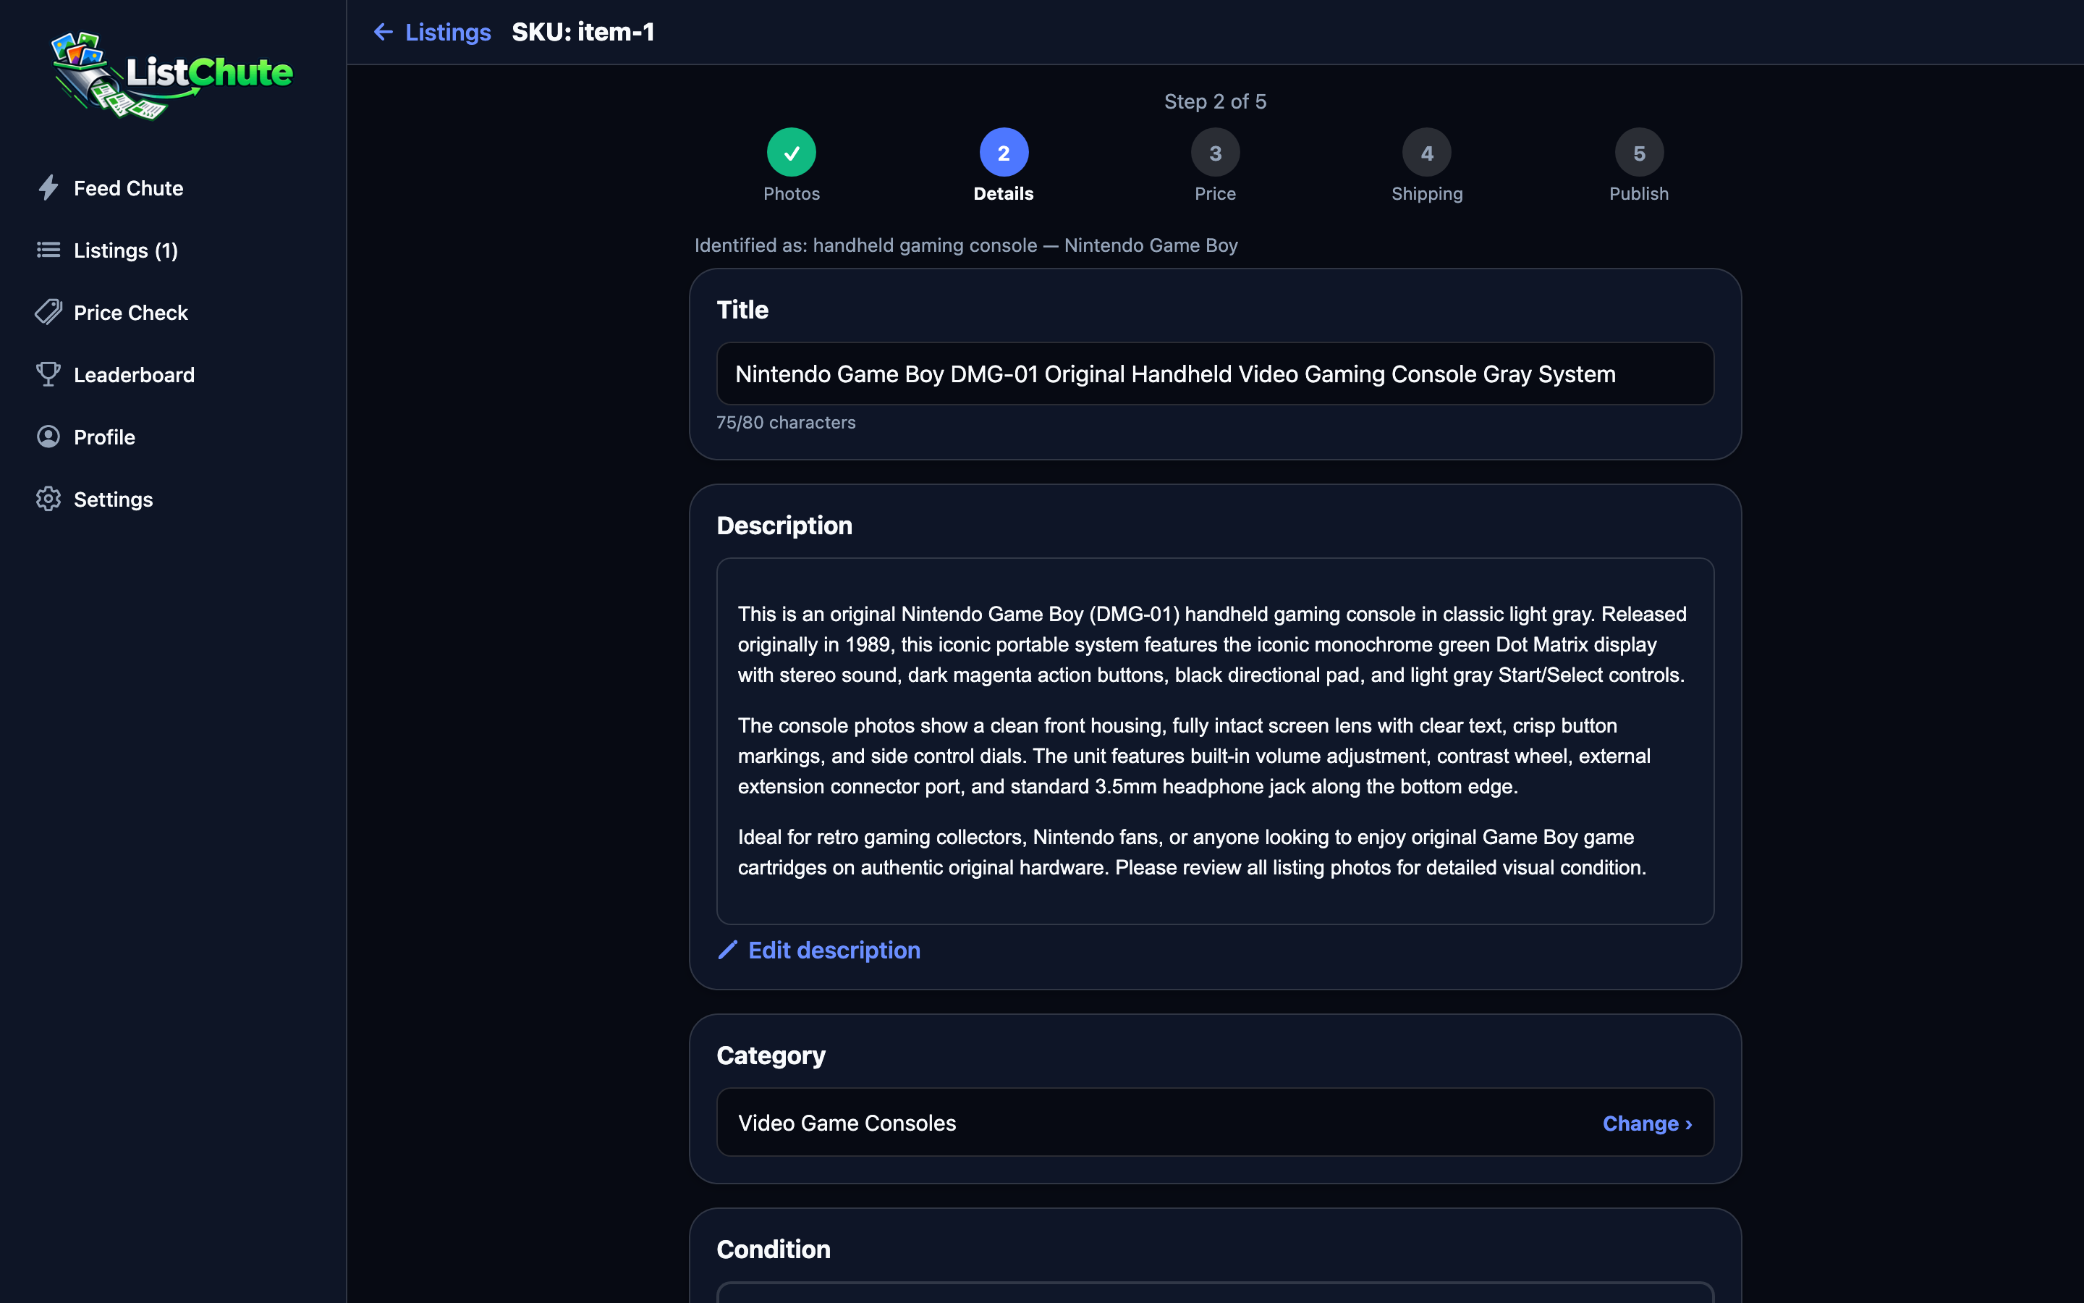2084x1303 pixels.
Task: Click the Profile person icon
Action: click(x=48, y=436)
